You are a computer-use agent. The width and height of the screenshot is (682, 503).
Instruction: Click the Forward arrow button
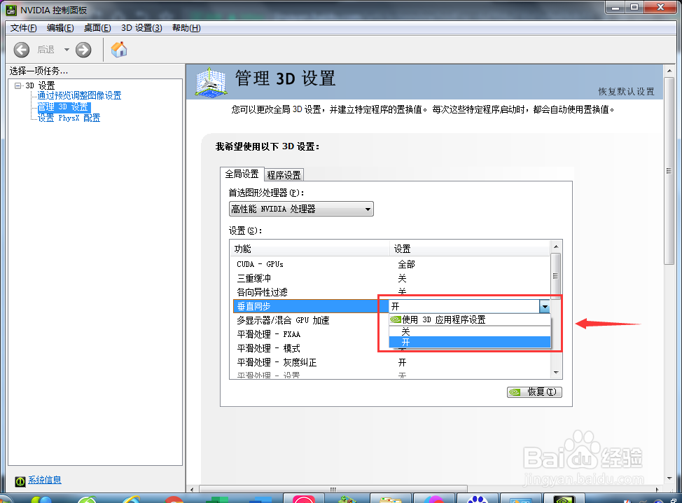pos(83,50)
